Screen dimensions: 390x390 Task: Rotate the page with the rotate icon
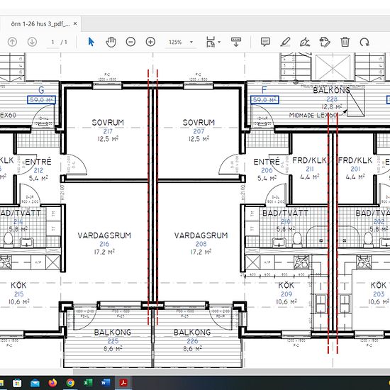tap(364, 42)
